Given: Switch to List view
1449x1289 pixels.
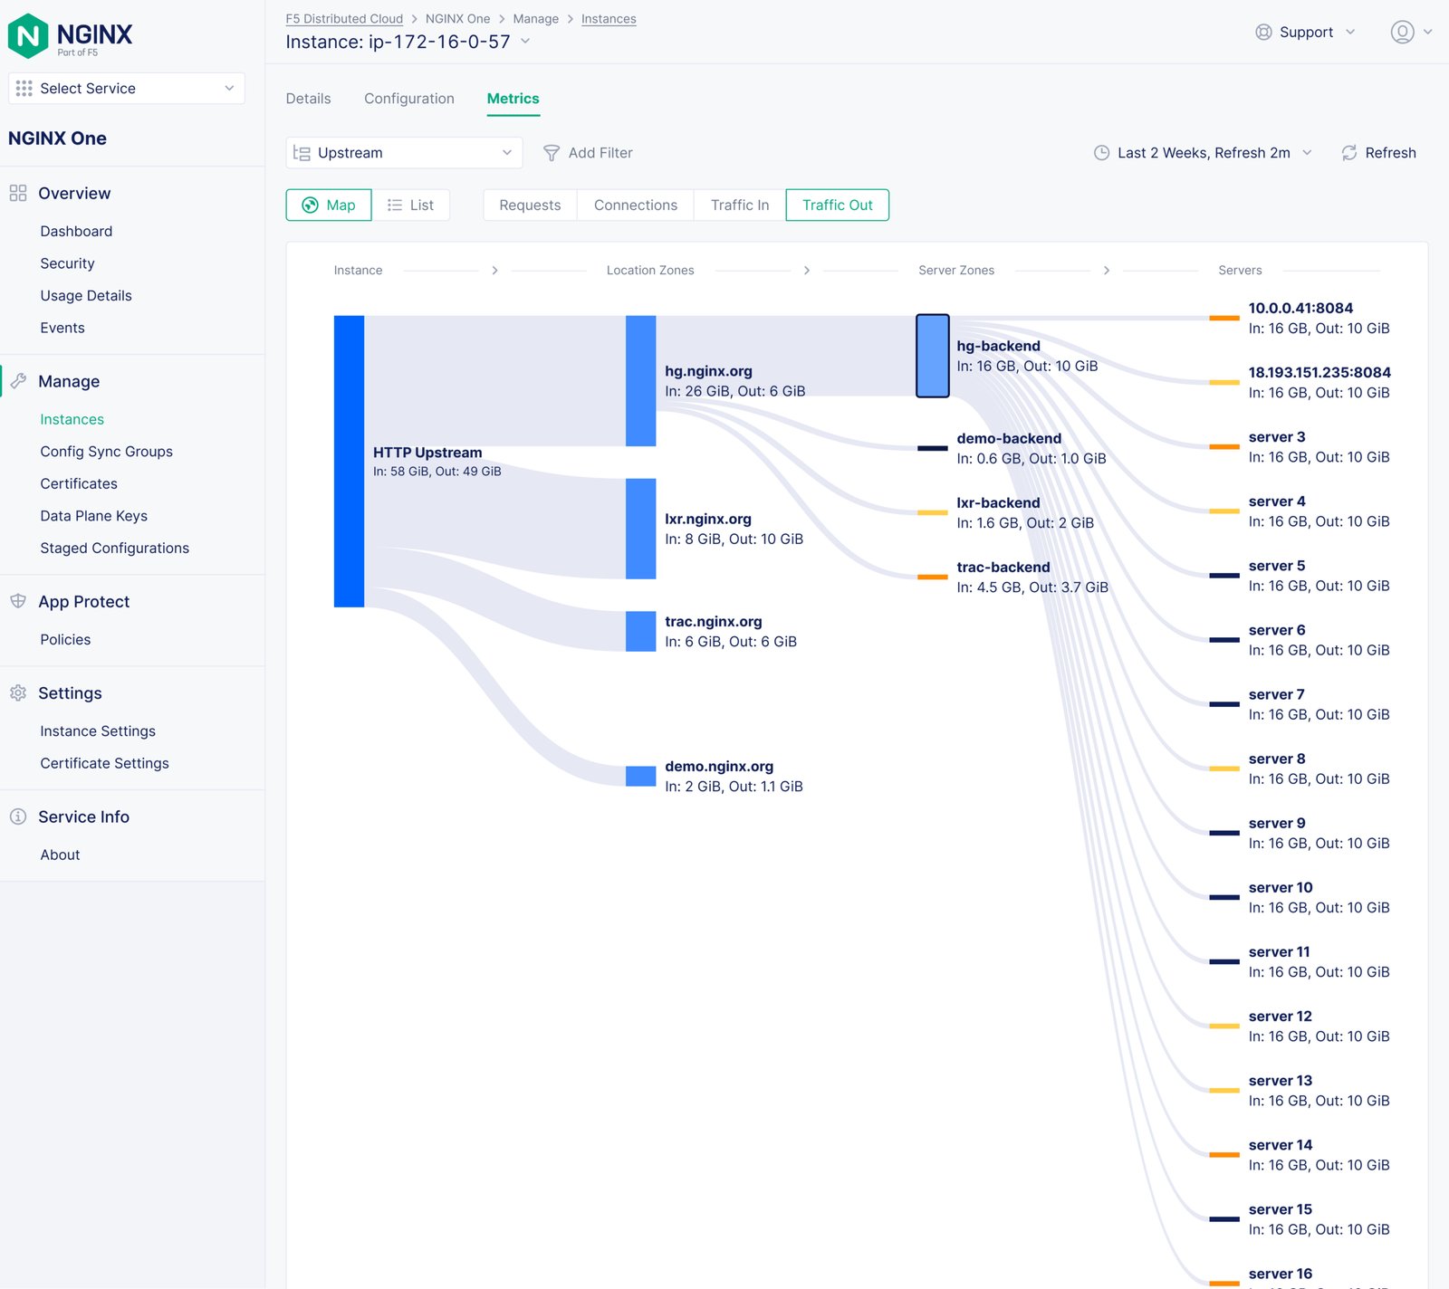Looking at the screenshot, I should [411, 205].
